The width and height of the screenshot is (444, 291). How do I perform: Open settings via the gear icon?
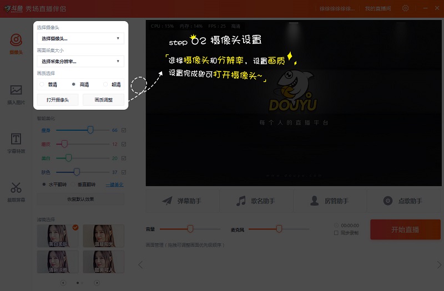(x=406, y=8)
